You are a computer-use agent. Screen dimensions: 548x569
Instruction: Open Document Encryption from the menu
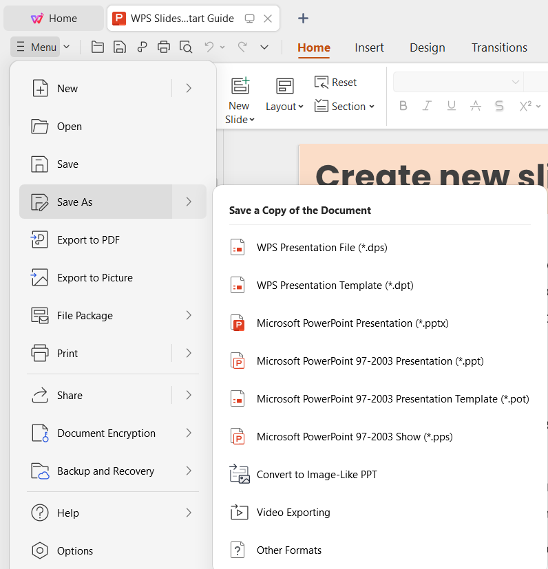point(106,433)
